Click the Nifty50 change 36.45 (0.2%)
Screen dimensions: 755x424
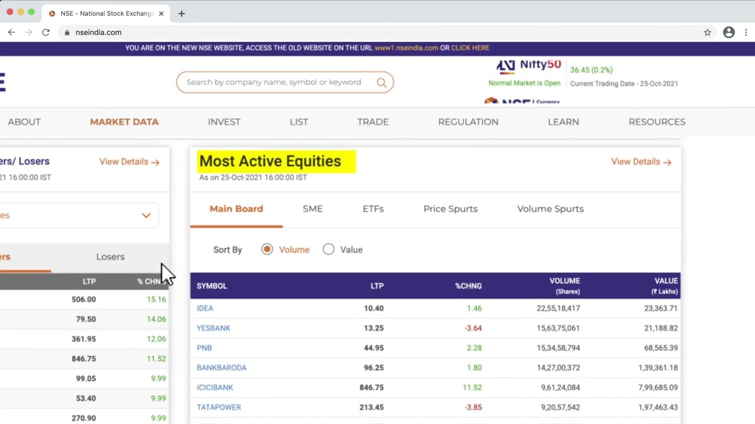592,70
